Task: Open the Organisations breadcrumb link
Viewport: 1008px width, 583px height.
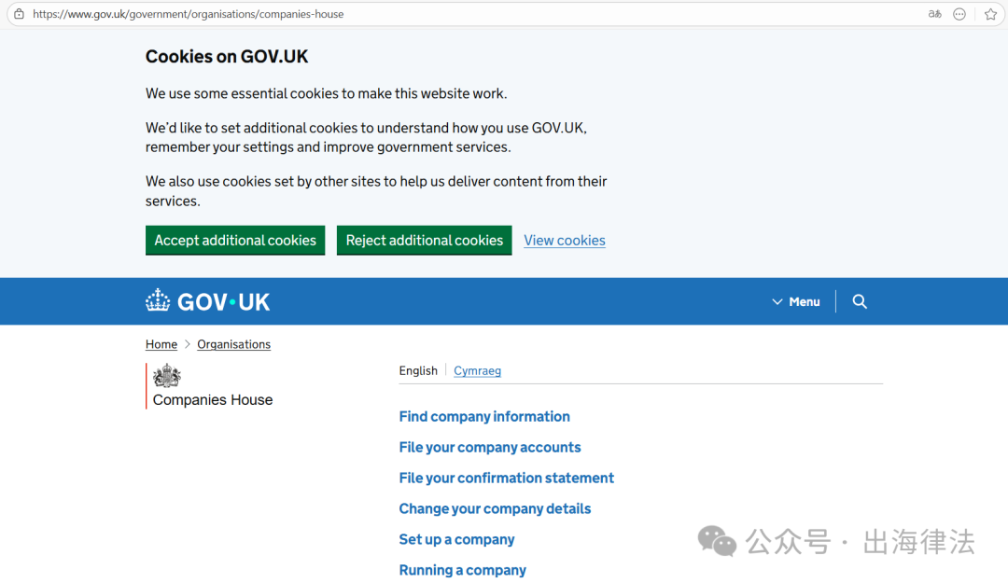Action: 234,344
